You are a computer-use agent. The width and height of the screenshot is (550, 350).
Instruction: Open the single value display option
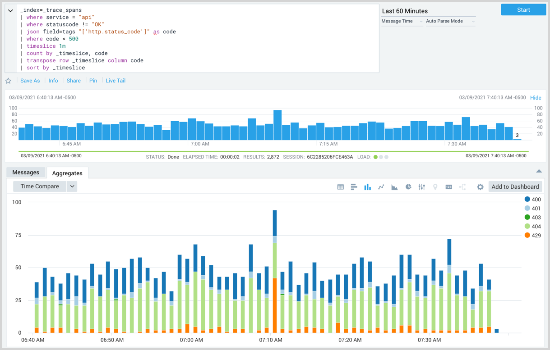pyautogui.click(x=448, y=186)
